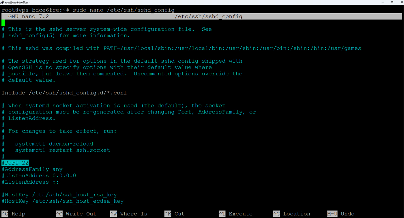The height and width of the screenshot is (218, 404).
Task: Click the #ListenAddress :: line
Action: pos(30,182)
